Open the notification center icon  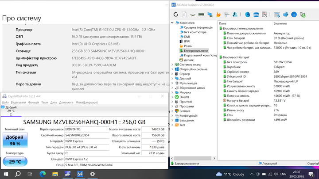(311, 174)
